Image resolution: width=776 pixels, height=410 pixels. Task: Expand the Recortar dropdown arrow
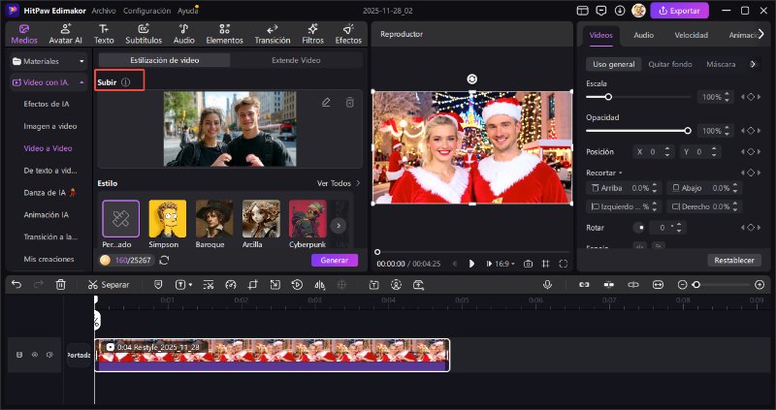[620, 173]
